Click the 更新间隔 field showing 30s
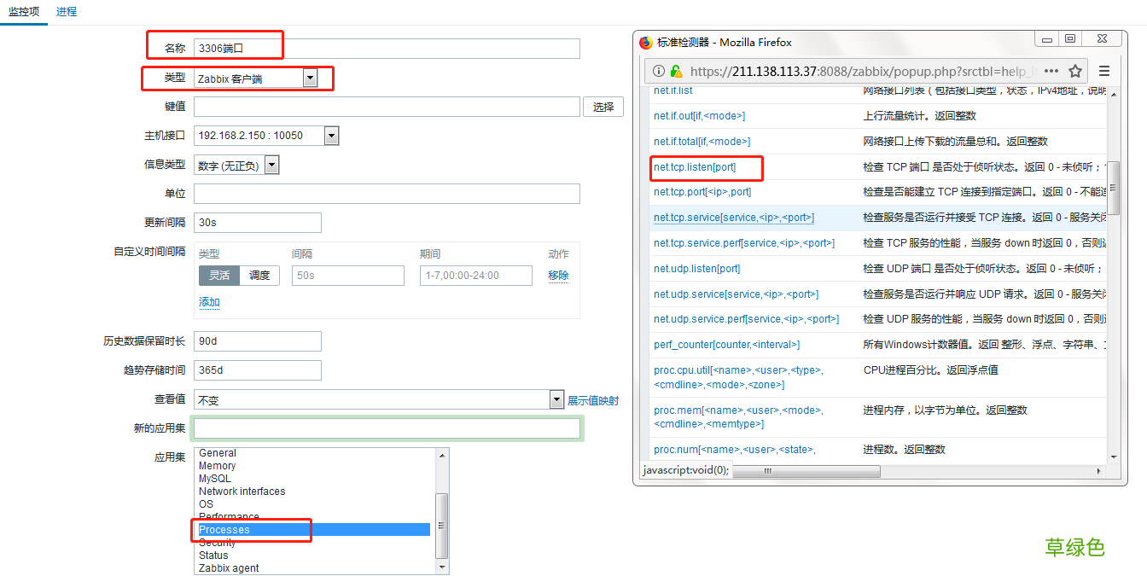The image size is (1147, 576). [x=258, y=223]
